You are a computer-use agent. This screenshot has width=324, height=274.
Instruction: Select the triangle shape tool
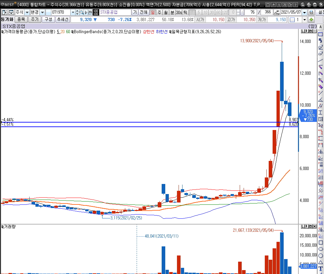320,262
